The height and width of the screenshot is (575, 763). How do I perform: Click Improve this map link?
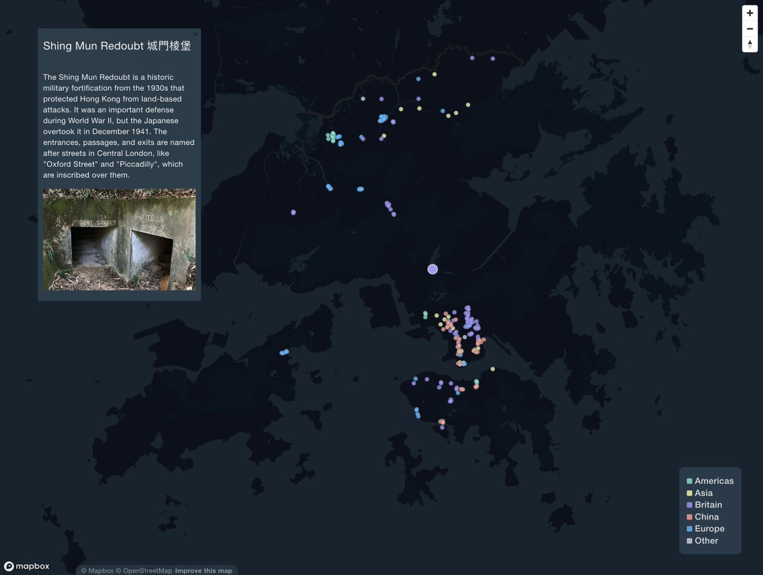(x=203, y=571)
